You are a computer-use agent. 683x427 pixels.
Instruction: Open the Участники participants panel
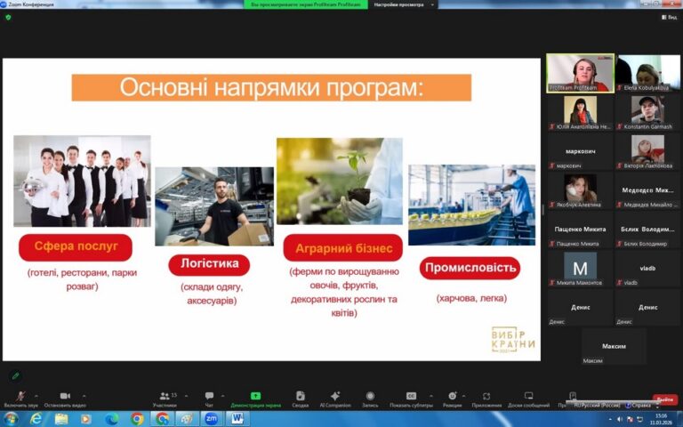(x=164, y=397)
